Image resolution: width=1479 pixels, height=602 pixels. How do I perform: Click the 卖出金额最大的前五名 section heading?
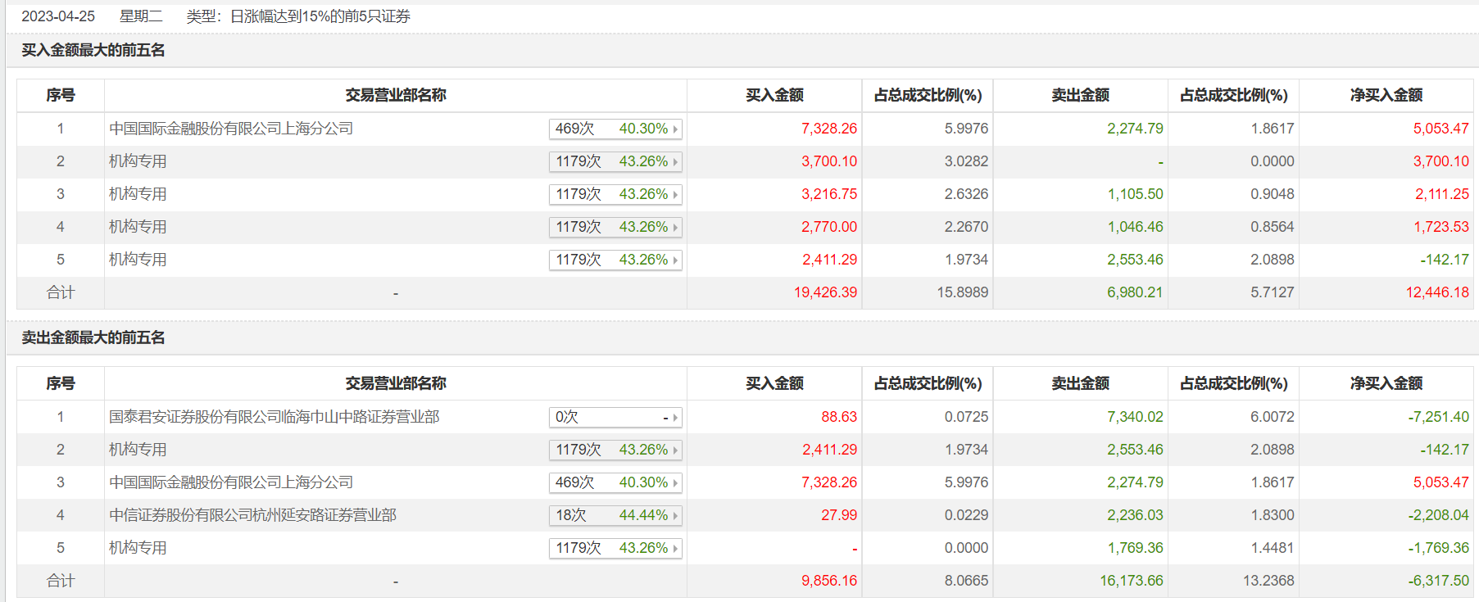[93, 337]
